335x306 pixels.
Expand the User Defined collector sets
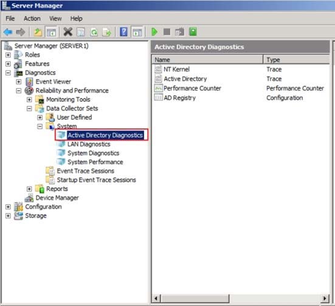[x=40, y=117]
